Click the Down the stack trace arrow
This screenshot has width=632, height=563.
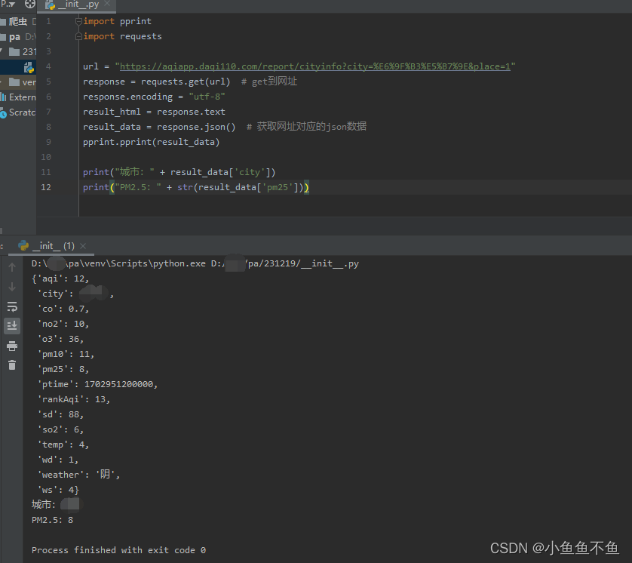pyautogui.click(x=12, y=287)
